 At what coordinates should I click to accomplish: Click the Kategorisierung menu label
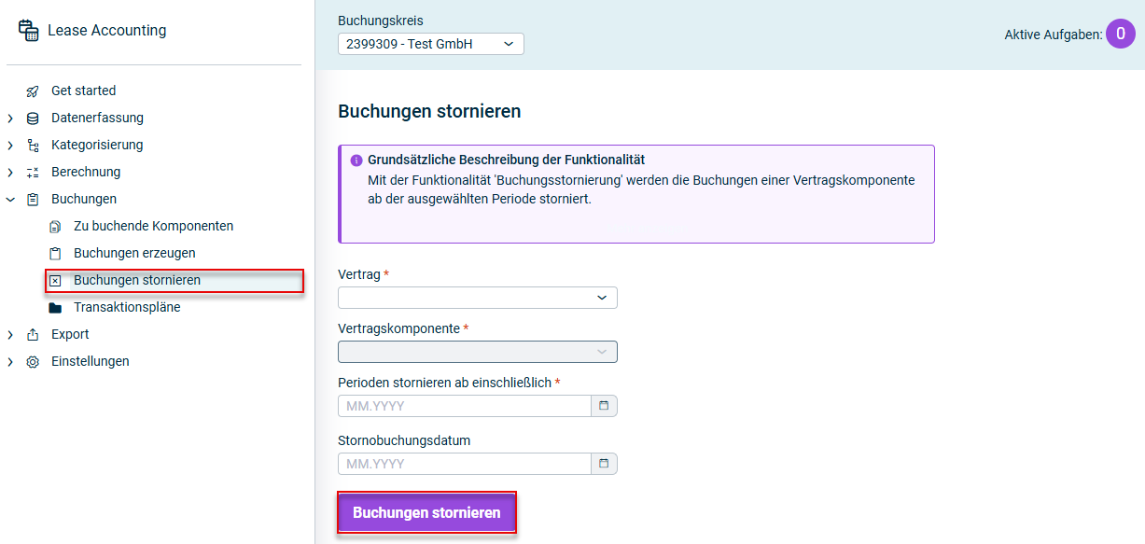tap(97, 145)
